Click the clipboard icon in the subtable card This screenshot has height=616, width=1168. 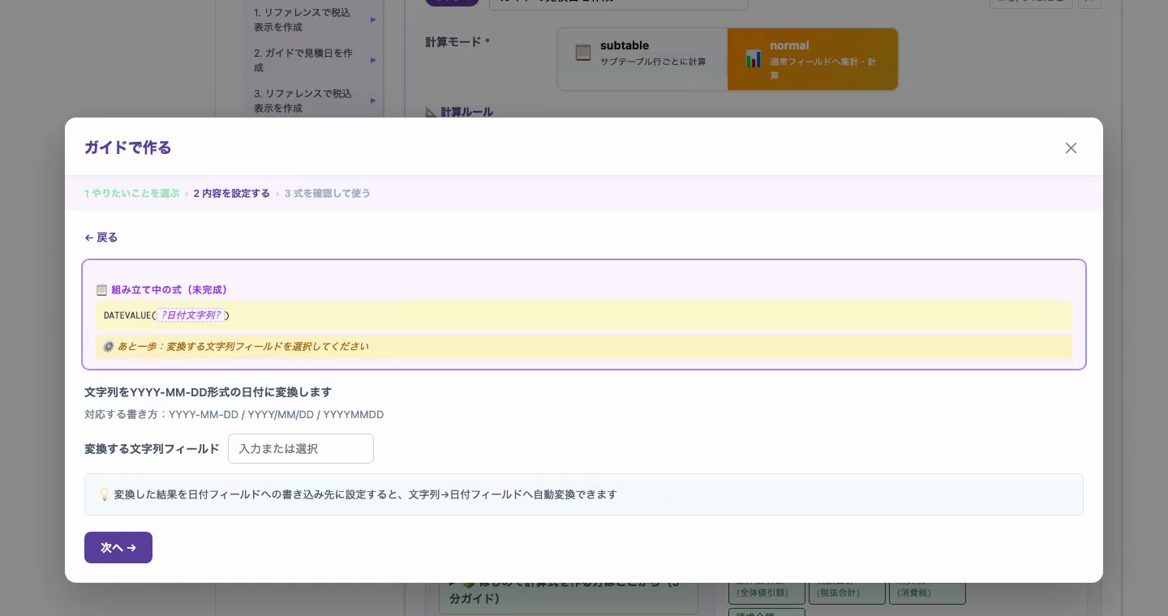point(582,53)
